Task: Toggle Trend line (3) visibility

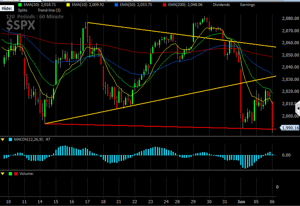Action: click(49, 10)
